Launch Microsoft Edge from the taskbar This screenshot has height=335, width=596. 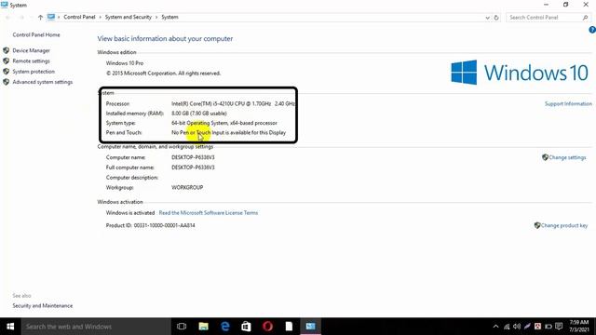pyautogui.click(x=225, y=327)
